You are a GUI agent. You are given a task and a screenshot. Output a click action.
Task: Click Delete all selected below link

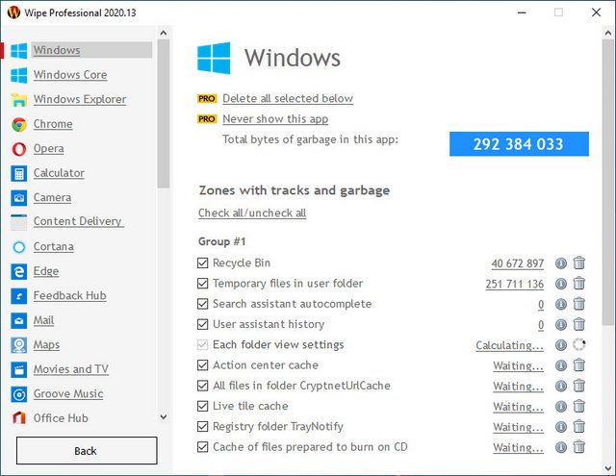pyautogui.click(x=288, y=98)
